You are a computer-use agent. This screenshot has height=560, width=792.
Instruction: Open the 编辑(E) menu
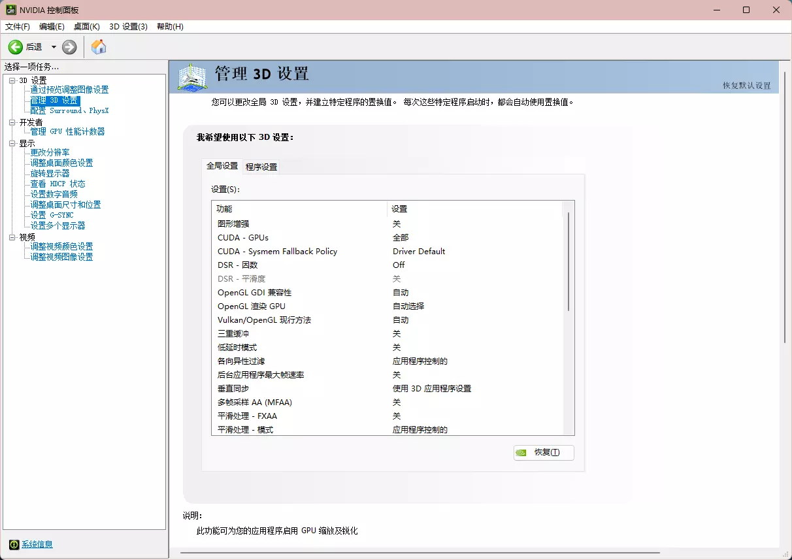point(52,27)
